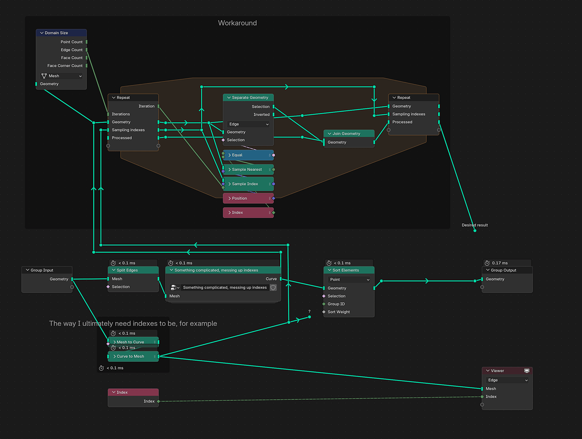Expand the Mesh to Curve node

click(114, 342)
